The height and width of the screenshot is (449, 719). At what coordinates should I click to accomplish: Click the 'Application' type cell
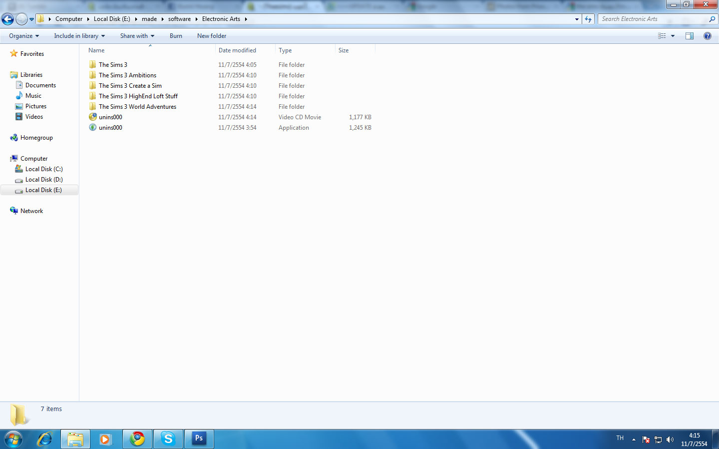(x=294, y=128)
